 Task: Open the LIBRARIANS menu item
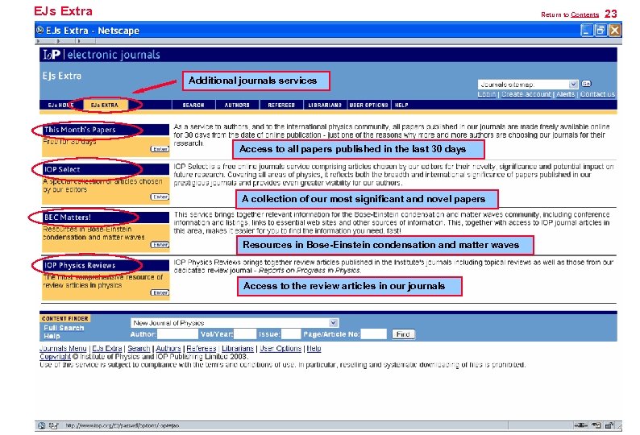(x=325, y=106)
